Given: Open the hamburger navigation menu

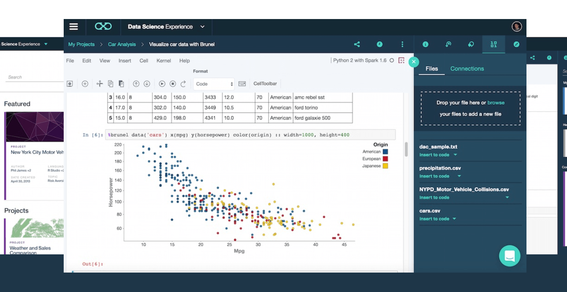Looking at the screenshot, I should pyautogui.click(x=74, y=26).
